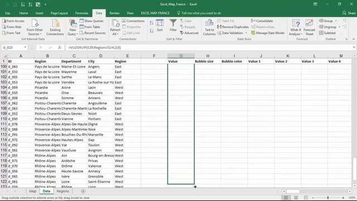Select row 110 header

click(x=4, y=119)
